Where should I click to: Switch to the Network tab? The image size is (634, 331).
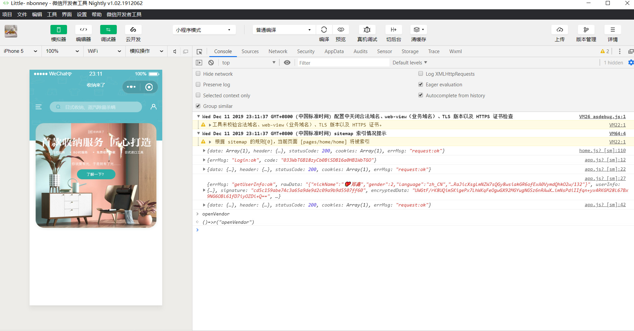pyautogui.click(x=278, y=51)
